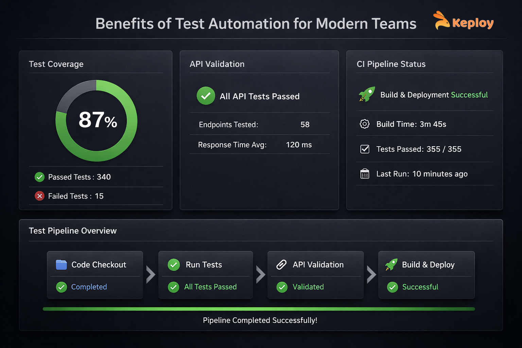The width and height of the screenshot is (522, 348).
Task: Toggle the checkbox icon next to Tests Passed
Action: pyautogui.click(x=364, y=149)
